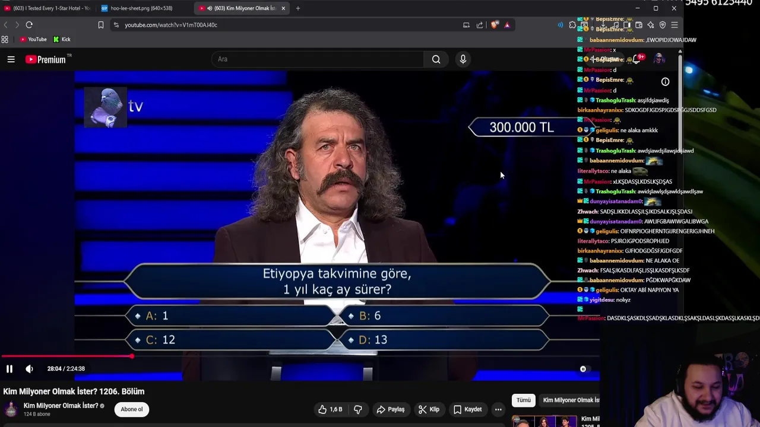This screenshot has height=427, width=760.
Task: Select the Tümü filter chip
Action: pos(523,400)
